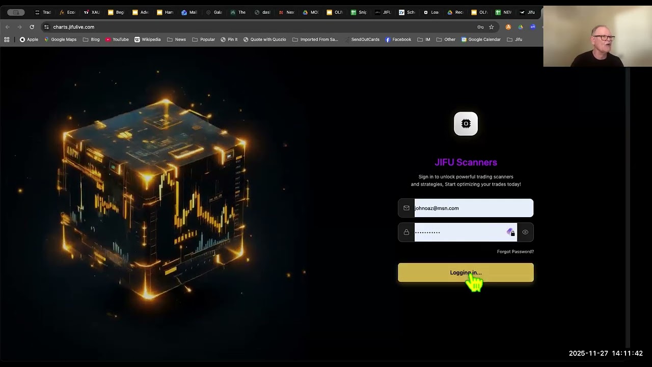652x367 pixels.
Task: Open the YouTube bookmark
Action: pyautogui.click(x=117, y=39)
